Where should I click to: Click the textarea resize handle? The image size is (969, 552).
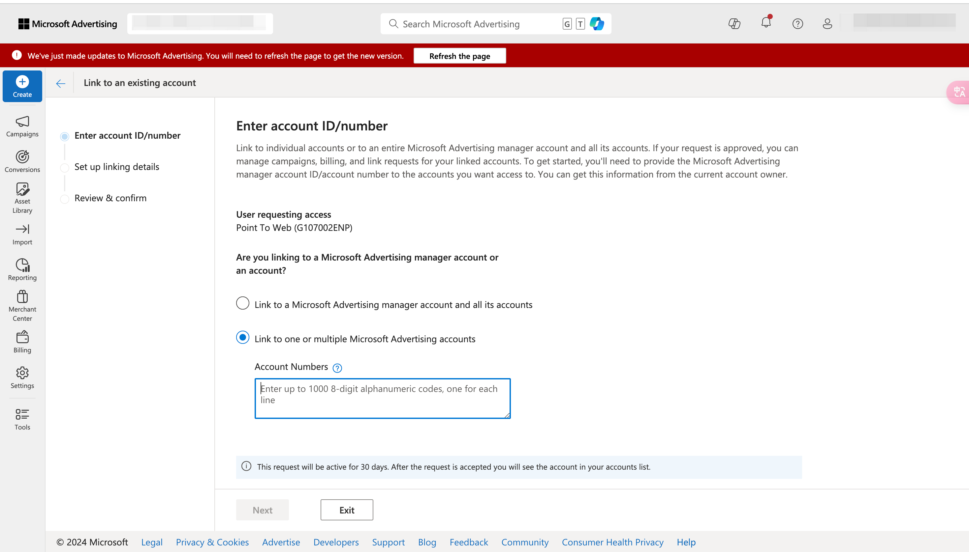(x=507, y=415)
